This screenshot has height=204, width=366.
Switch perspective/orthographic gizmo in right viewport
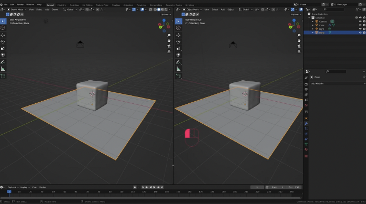299,51
